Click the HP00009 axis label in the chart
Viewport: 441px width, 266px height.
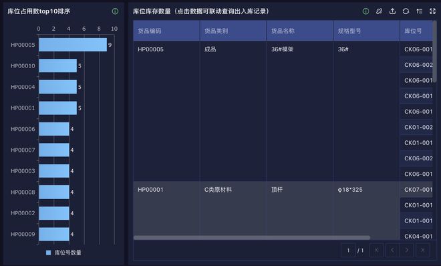(23, 234)
